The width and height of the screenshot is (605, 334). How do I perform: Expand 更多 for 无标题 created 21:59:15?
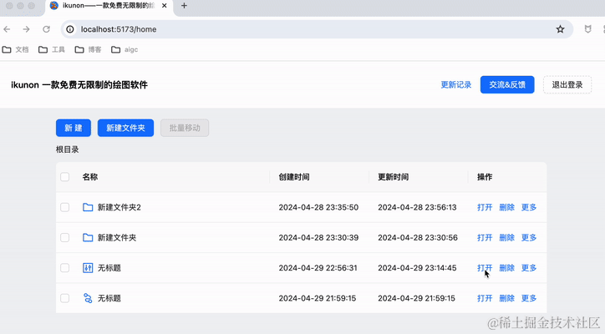529,298
